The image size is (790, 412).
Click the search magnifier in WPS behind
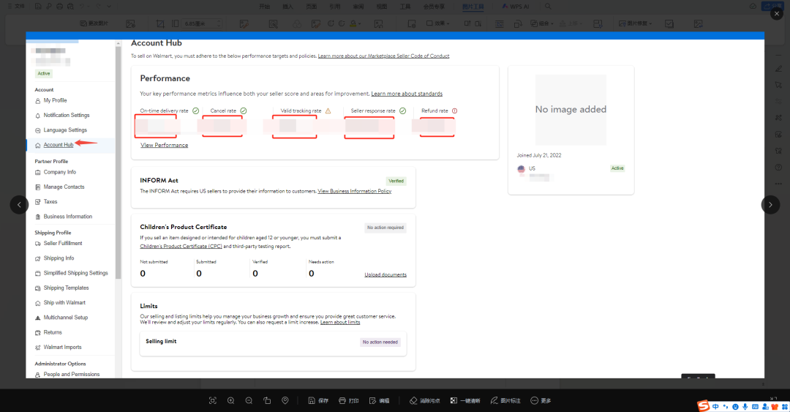pyautogui.click(x=548, y=7)
